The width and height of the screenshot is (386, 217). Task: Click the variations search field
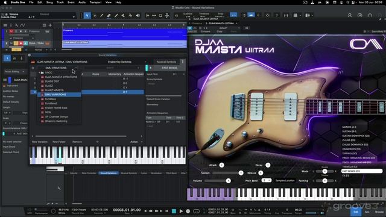[x=112, y=68]
